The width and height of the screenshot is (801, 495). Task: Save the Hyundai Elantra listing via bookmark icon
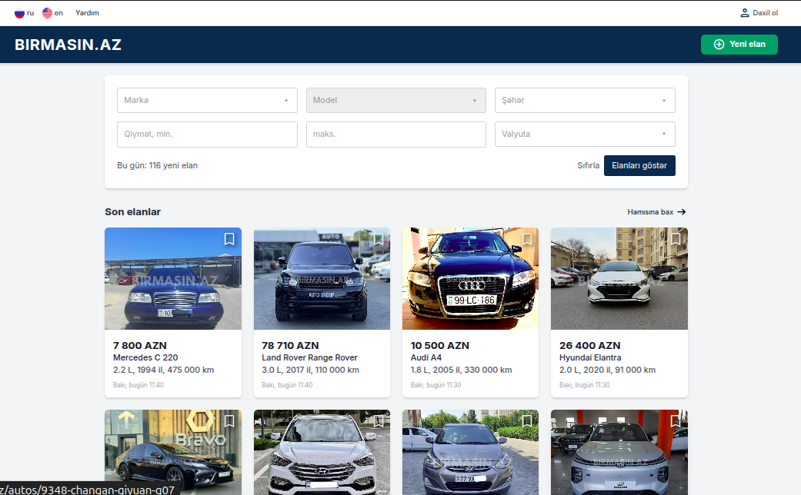pyautogui.click(x=676, y=239)
